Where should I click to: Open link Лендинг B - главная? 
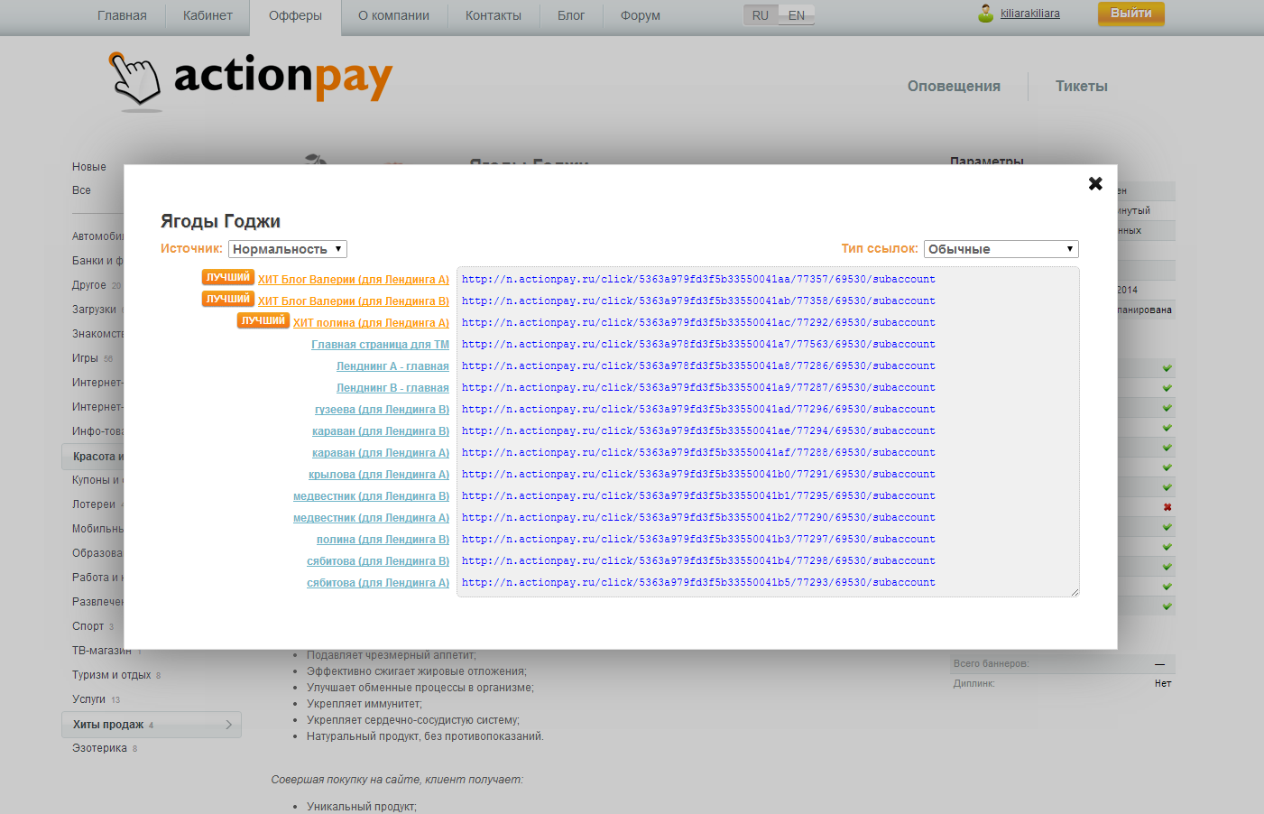(392, 388)
